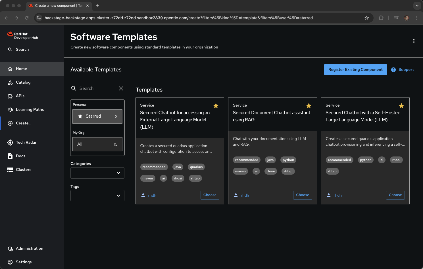Click the Support question mark icon
The image size is (423, 269).
393,70
